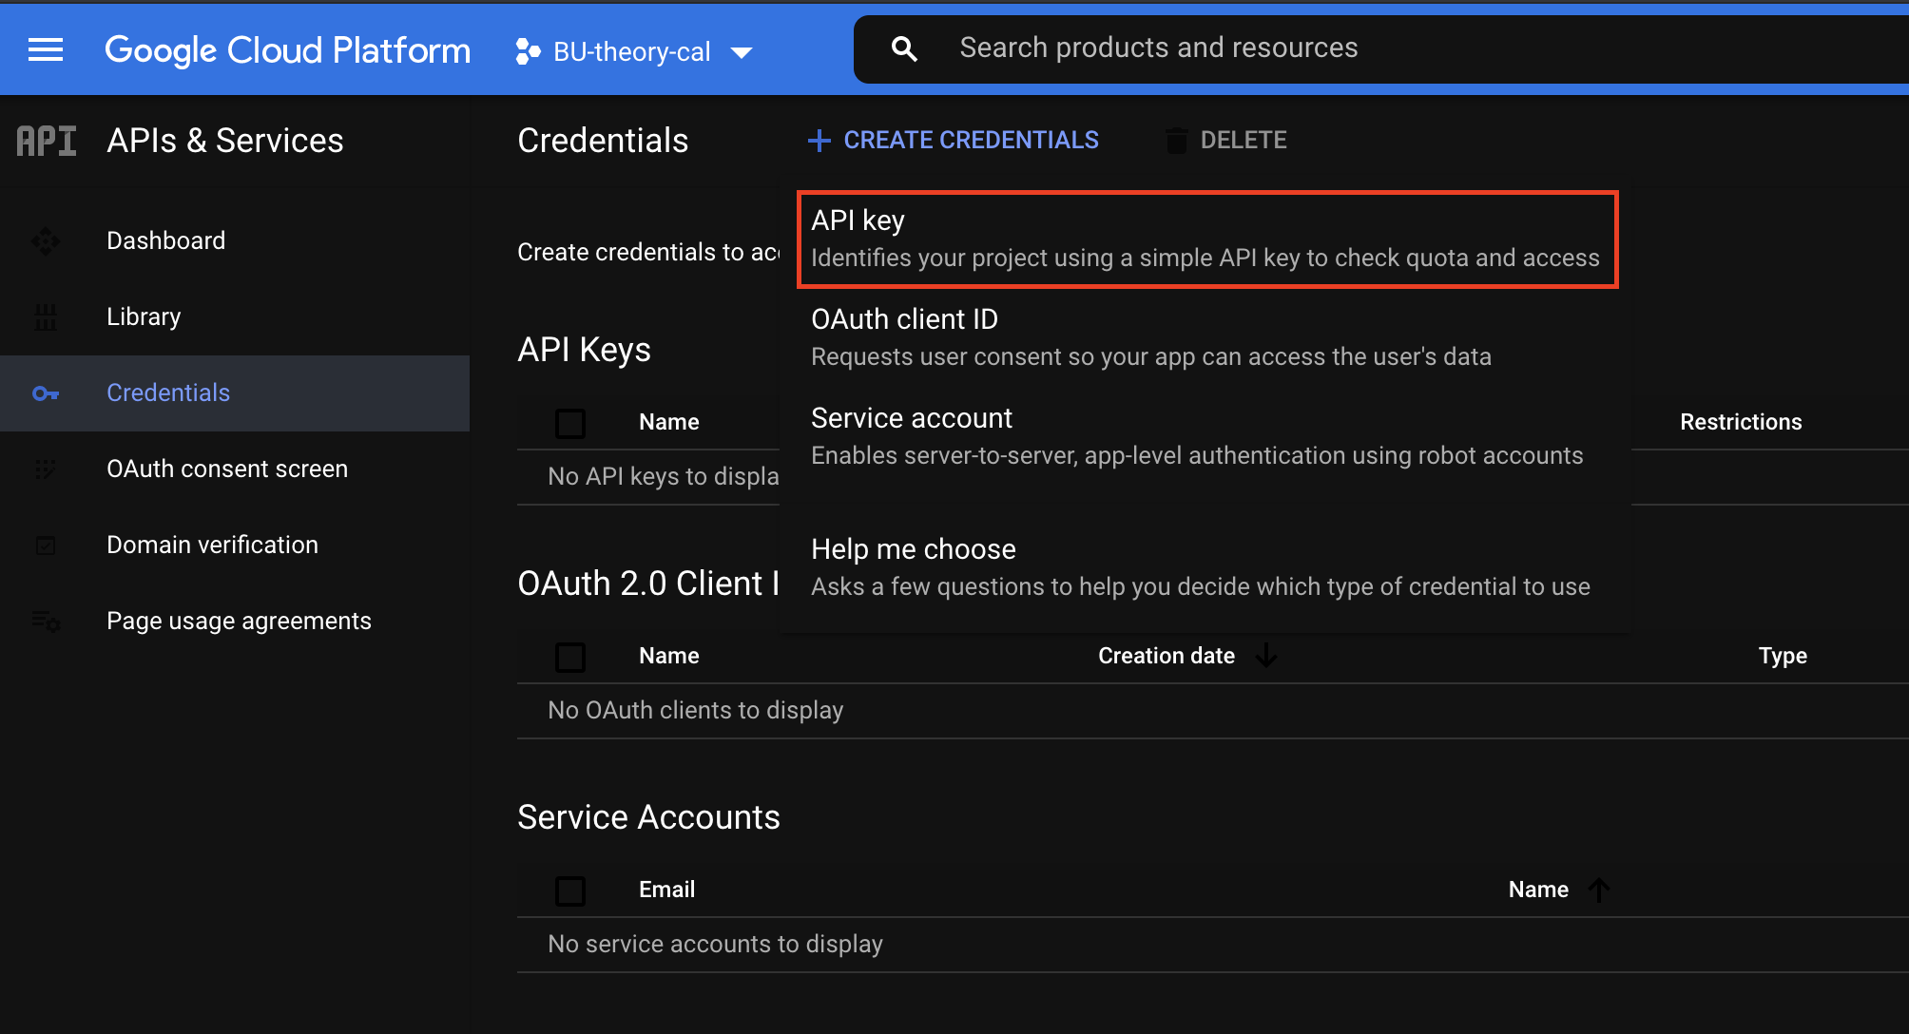Click the Name header in OAuth clients table

click(x=669, y=656)
